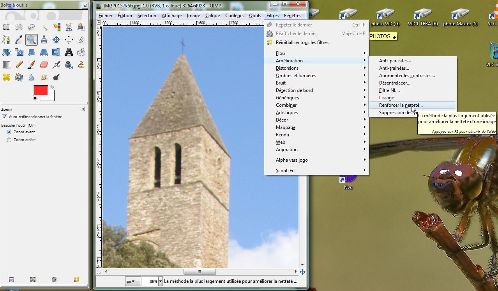Select the Pencil tool
498x291 pixels.
click(x=19, y=64)
